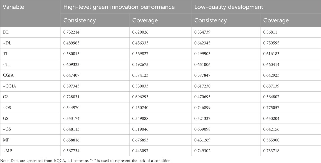Select the value 0.56811
Screen dimensions: 321x163
pyautogui.click(x=270, y=32)
